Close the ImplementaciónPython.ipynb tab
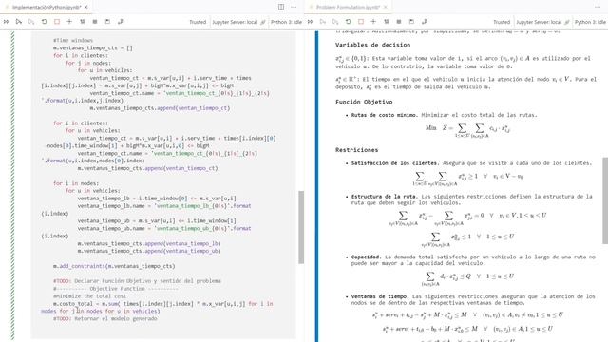 click(86, 7)
